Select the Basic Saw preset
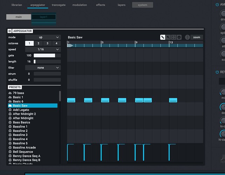 [x=33, y=106]
